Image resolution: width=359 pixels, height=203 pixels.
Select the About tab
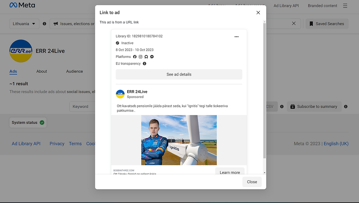coord(41,71)
